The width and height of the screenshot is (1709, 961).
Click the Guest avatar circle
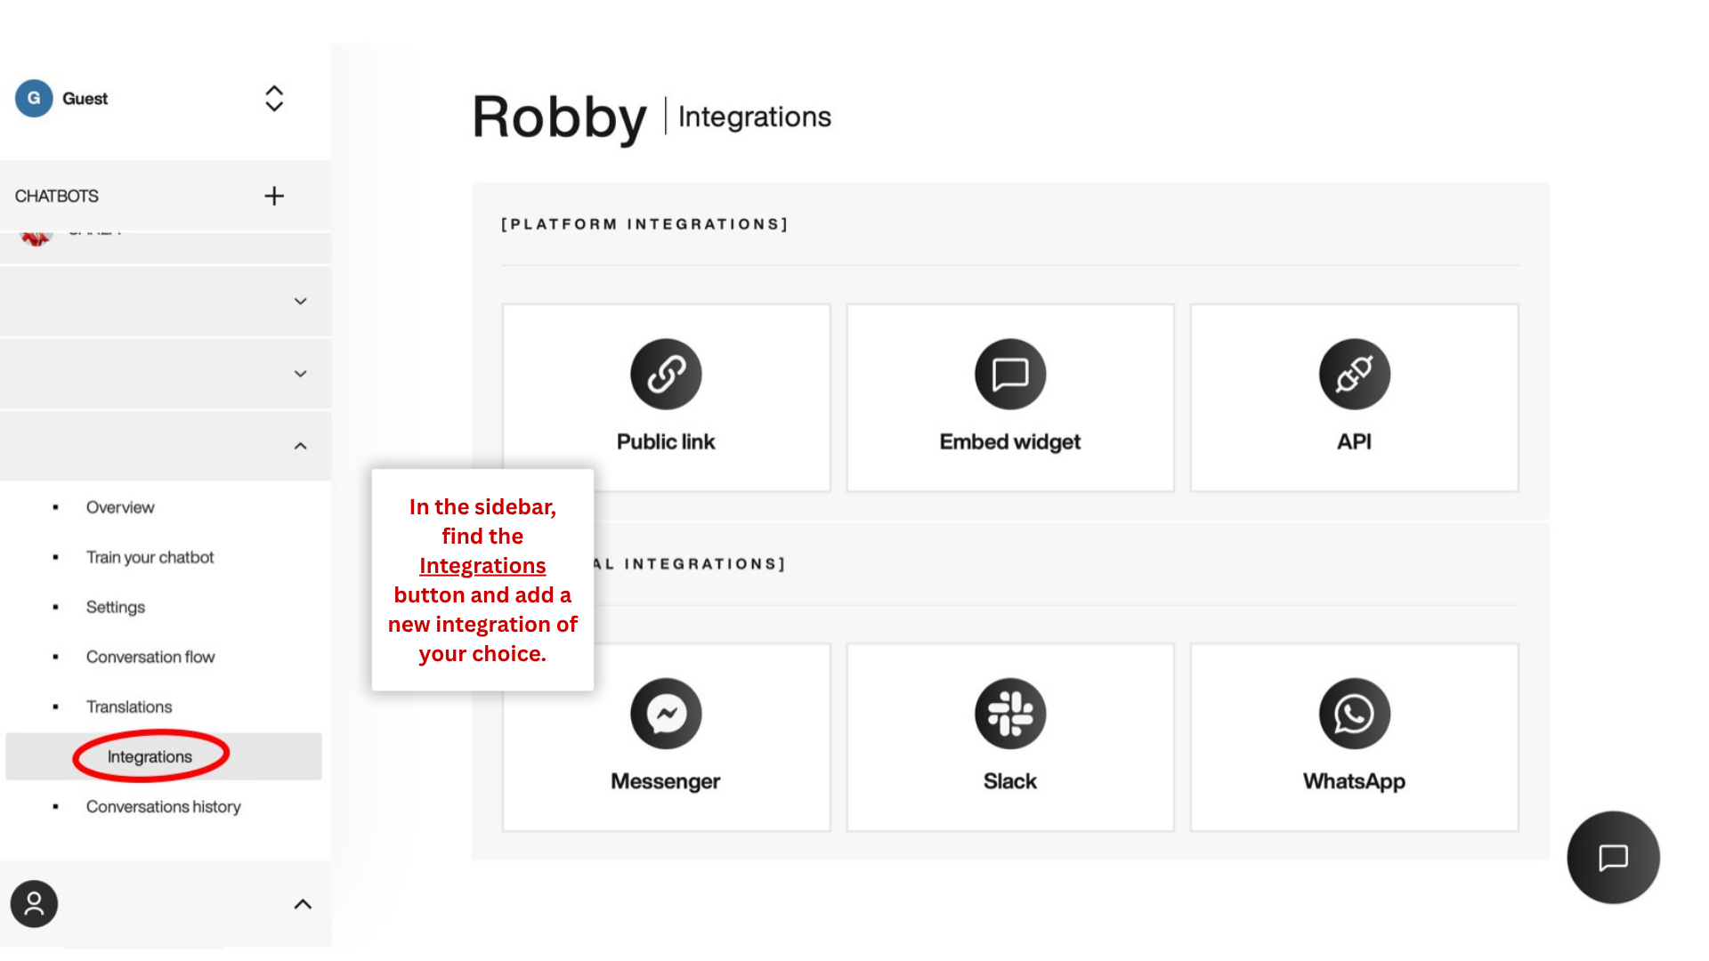pyautogui.click(x=34, y=99)
